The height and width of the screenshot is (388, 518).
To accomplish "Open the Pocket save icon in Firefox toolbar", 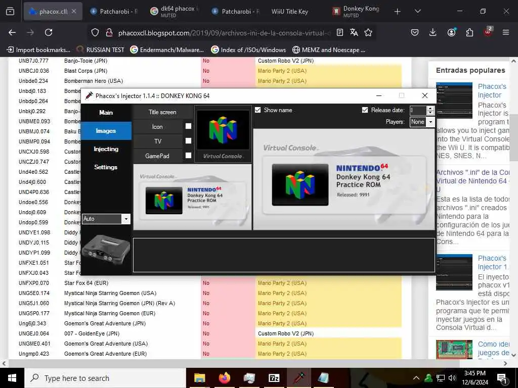I will (415, 32).
